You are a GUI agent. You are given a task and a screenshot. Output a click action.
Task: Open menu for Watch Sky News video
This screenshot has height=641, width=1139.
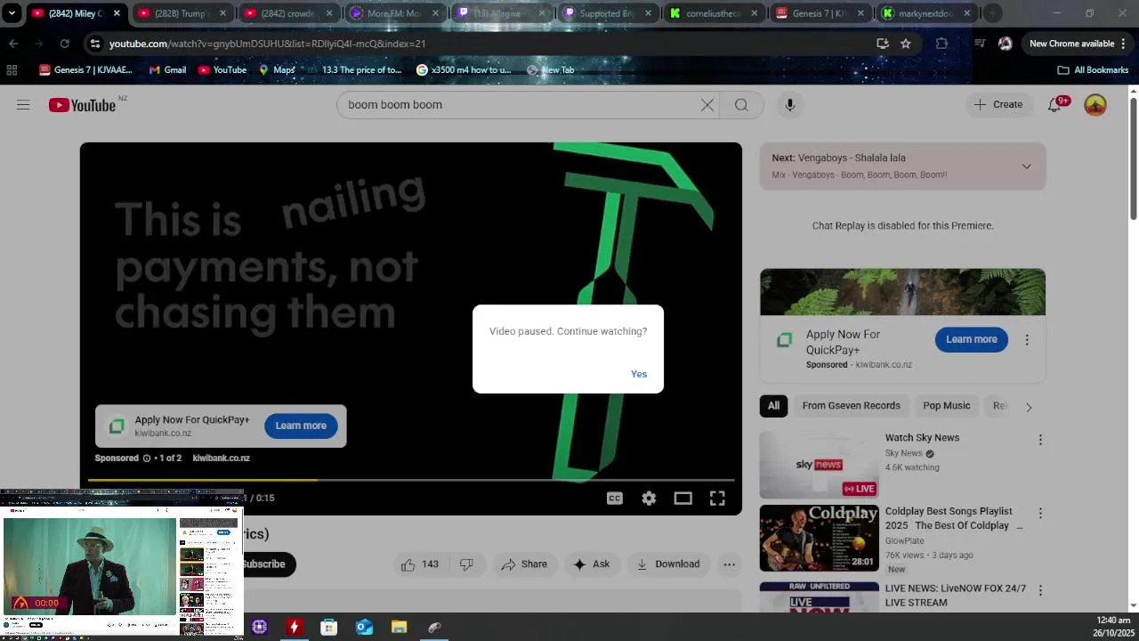tap(1040, 440)
